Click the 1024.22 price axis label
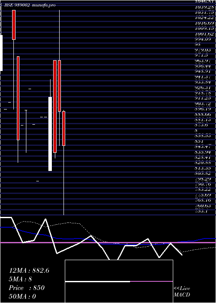 (204, 18)
